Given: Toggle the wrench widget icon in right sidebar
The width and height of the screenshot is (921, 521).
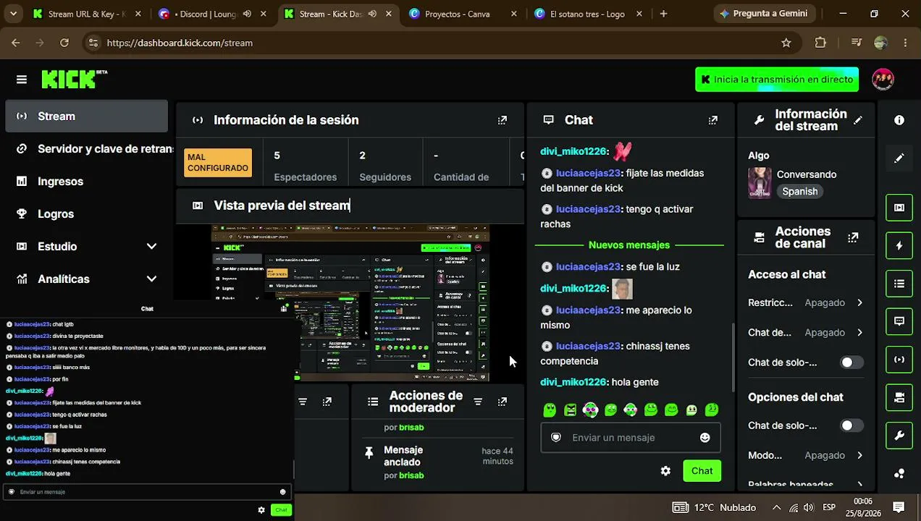Looking at the screenshot, I should 899,436.
